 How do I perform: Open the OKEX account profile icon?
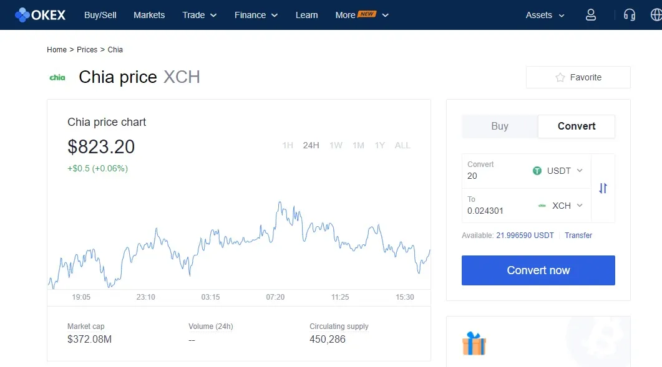590,14
